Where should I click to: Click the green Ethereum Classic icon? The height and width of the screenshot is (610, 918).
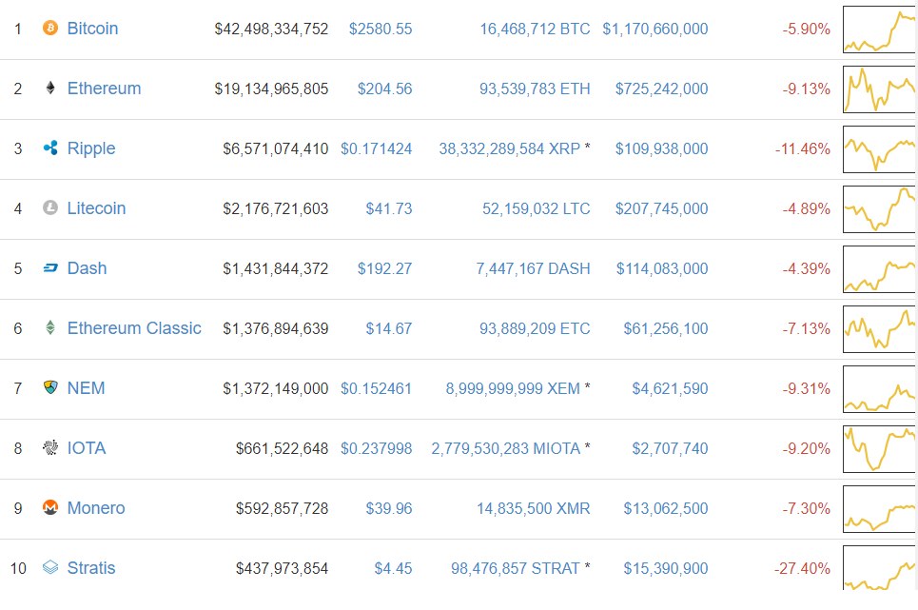[x=50, y=328]
